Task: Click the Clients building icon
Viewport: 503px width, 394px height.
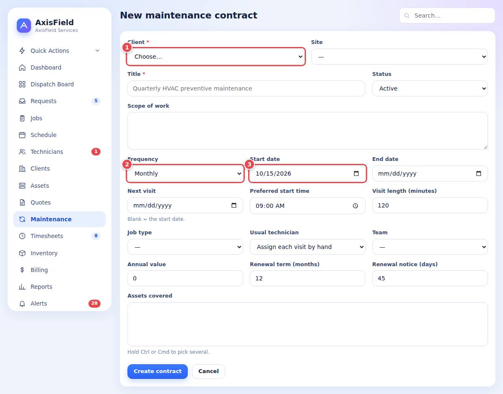Action: point(22,168)
